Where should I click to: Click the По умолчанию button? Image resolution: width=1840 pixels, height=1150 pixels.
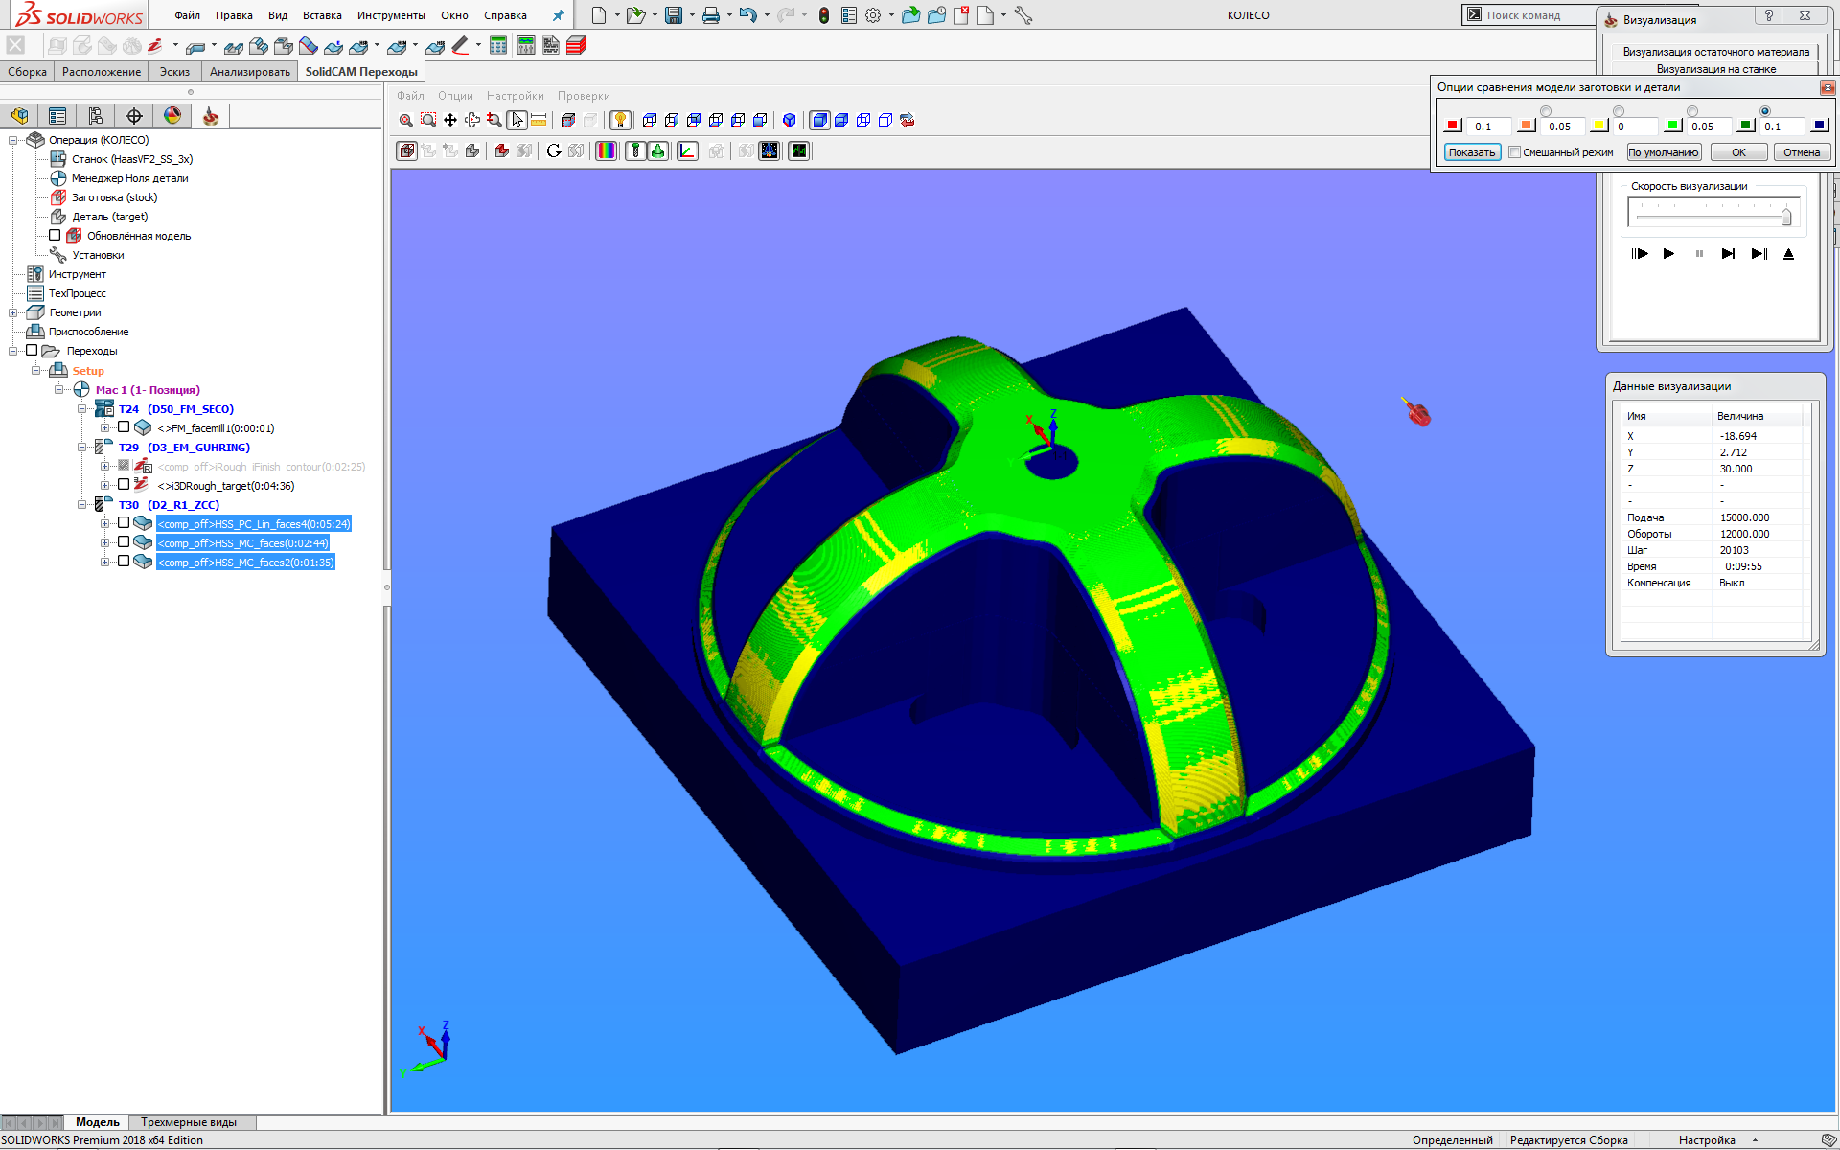click(x=1663, y=152)
